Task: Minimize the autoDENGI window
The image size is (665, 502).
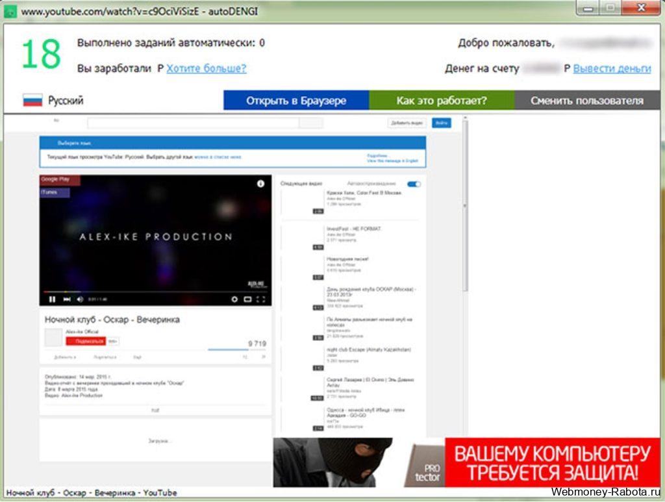Action: (588, 8)
